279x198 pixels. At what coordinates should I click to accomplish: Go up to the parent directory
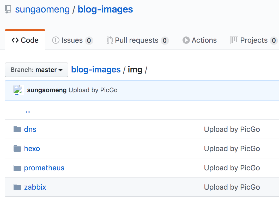28,110
